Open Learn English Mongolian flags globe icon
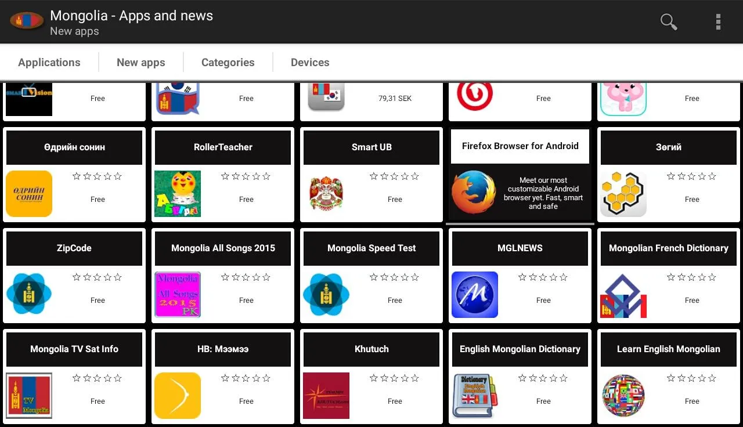Screen dimensions: 743x427 [623, 396]
